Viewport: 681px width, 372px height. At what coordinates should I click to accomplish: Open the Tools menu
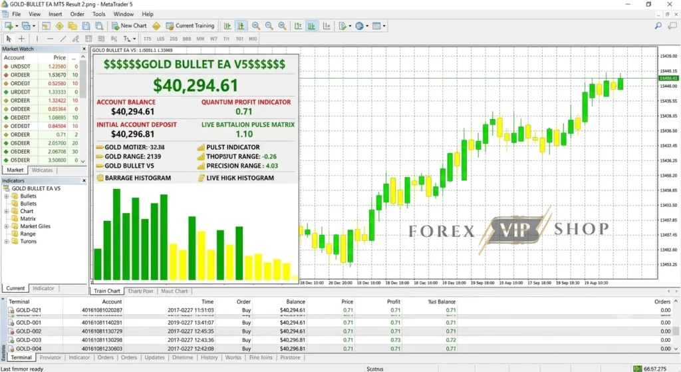tap(98, 14)
